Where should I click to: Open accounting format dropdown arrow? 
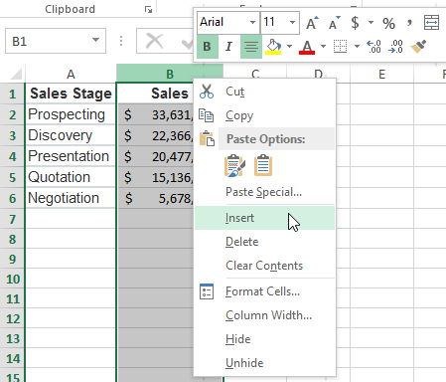point(371,23)
